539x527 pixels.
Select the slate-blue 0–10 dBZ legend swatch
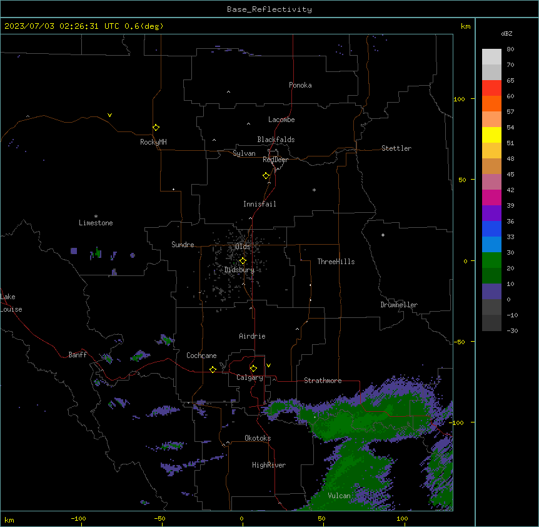point(491,292)
